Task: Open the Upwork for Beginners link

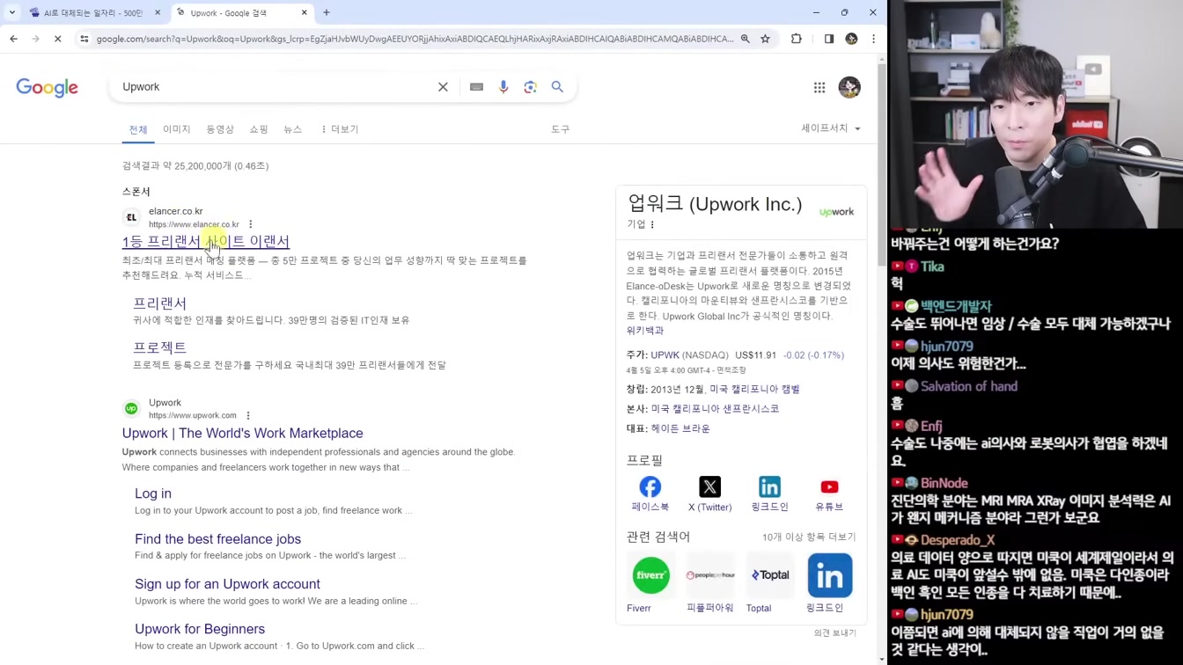Action: coord(200,629)
